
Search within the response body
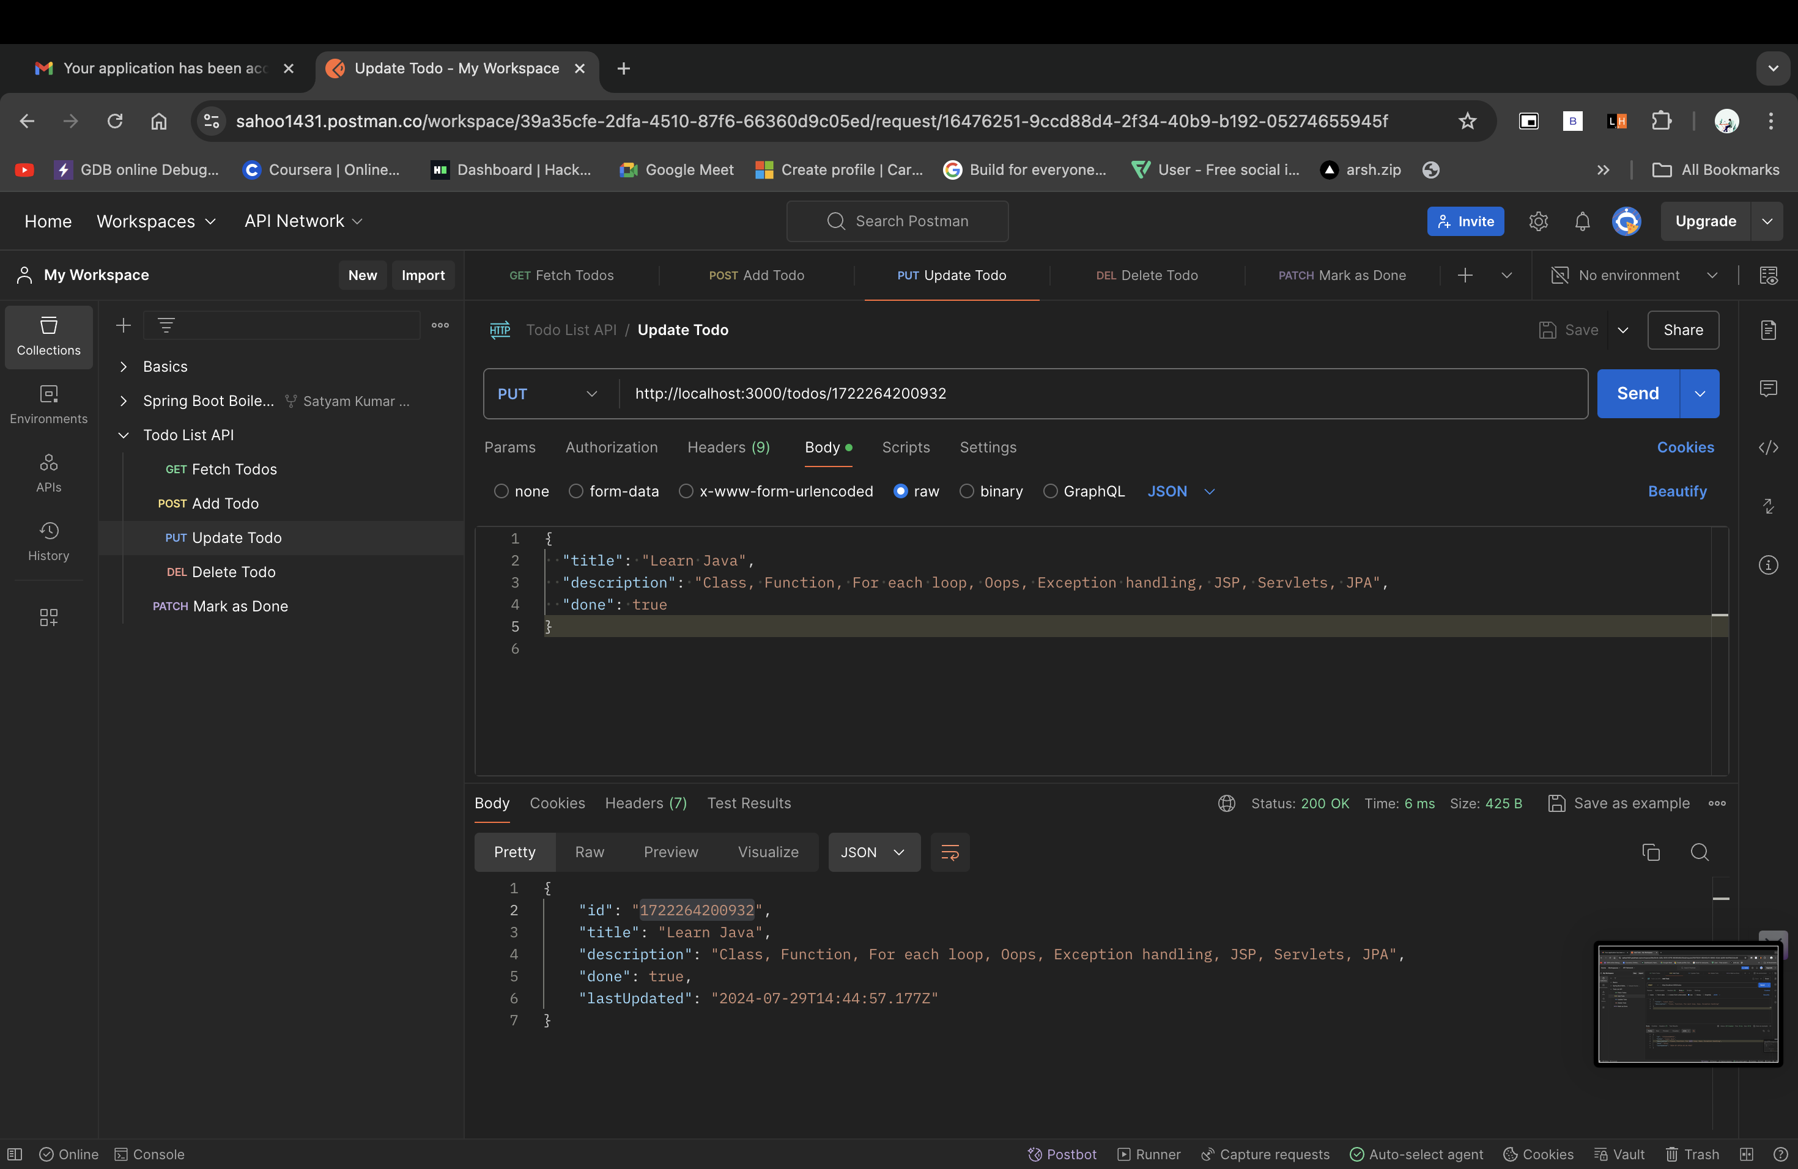(1699, 852)
